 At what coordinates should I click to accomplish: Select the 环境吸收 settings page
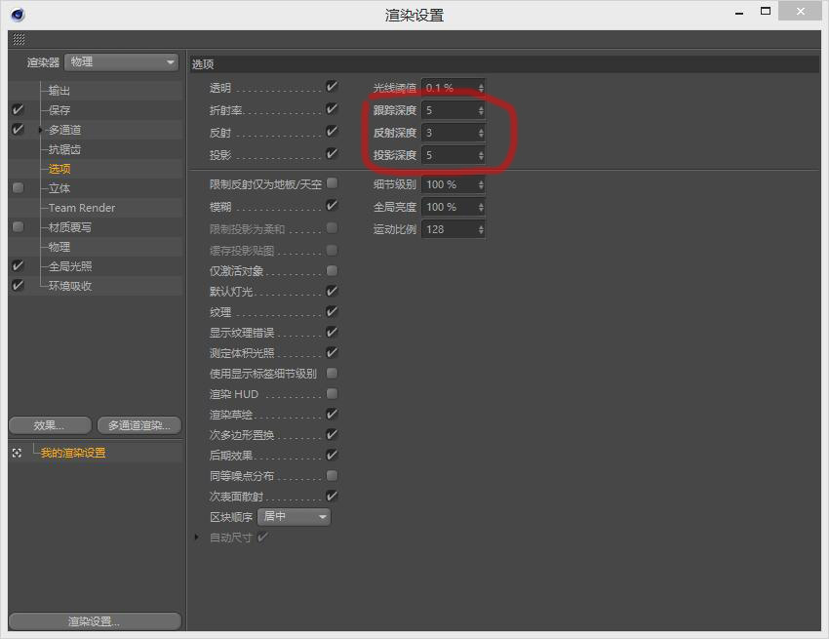click(x=70, y=286)
